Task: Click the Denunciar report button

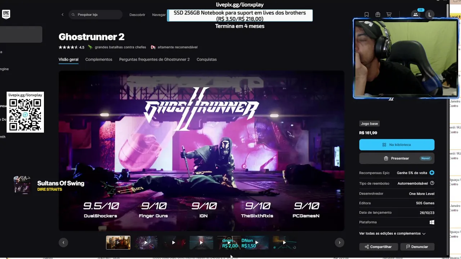Action: pos(417,247)
